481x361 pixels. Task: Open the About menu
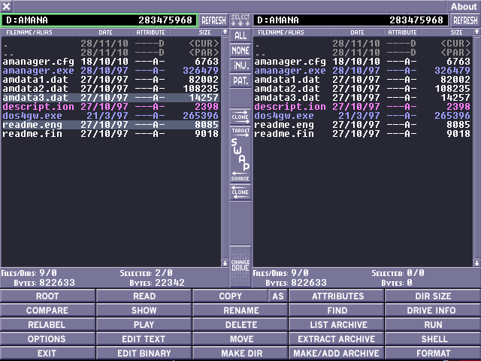pyautogui.click(x=463, y=6)
